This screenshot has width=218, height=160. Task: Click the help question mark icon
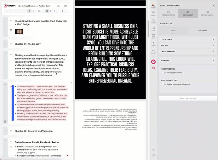tap(153, 68)
